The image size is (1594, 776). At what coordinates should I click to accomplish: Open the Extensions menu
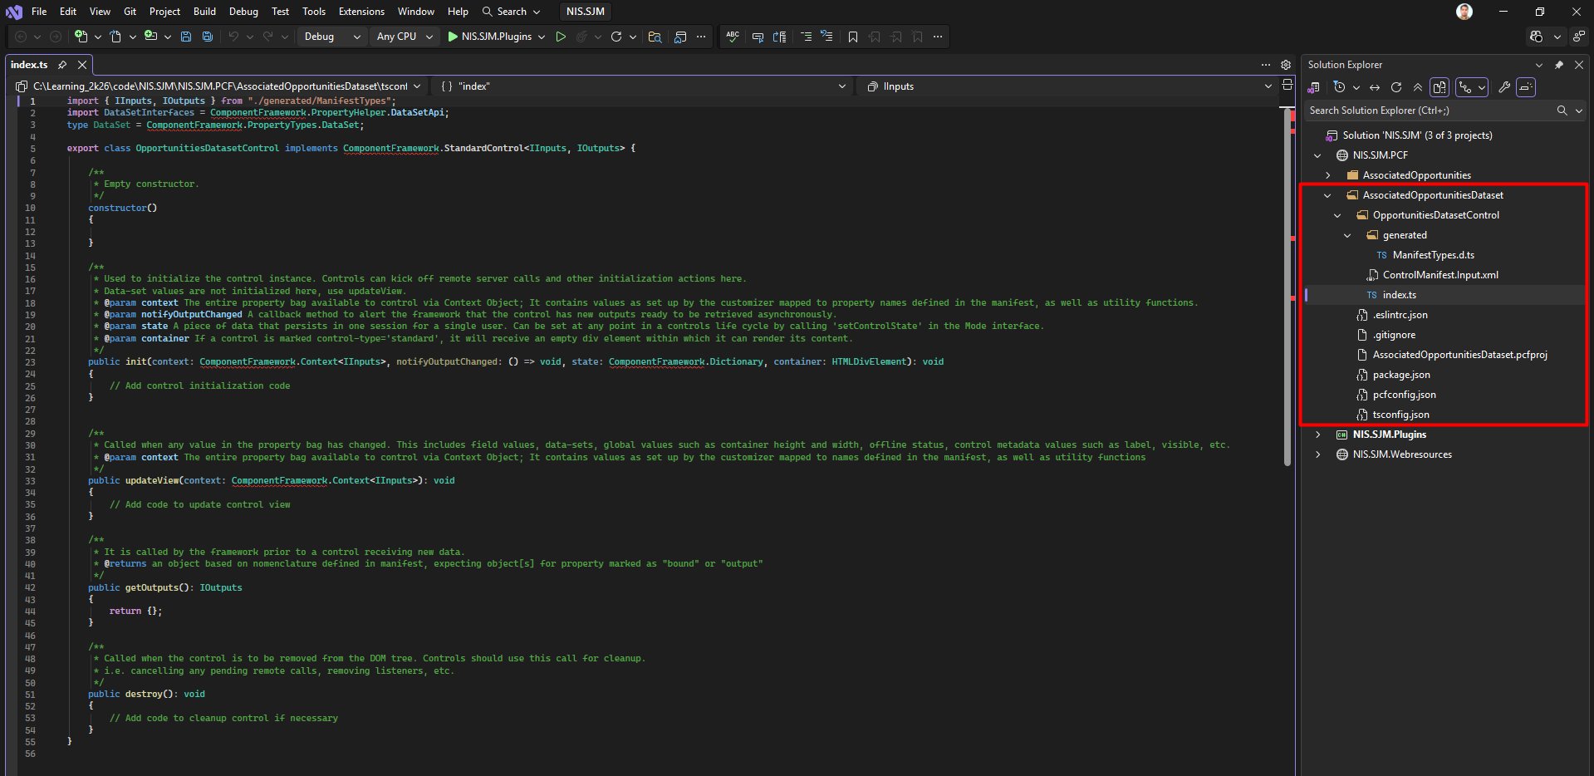tap(361, 12)
